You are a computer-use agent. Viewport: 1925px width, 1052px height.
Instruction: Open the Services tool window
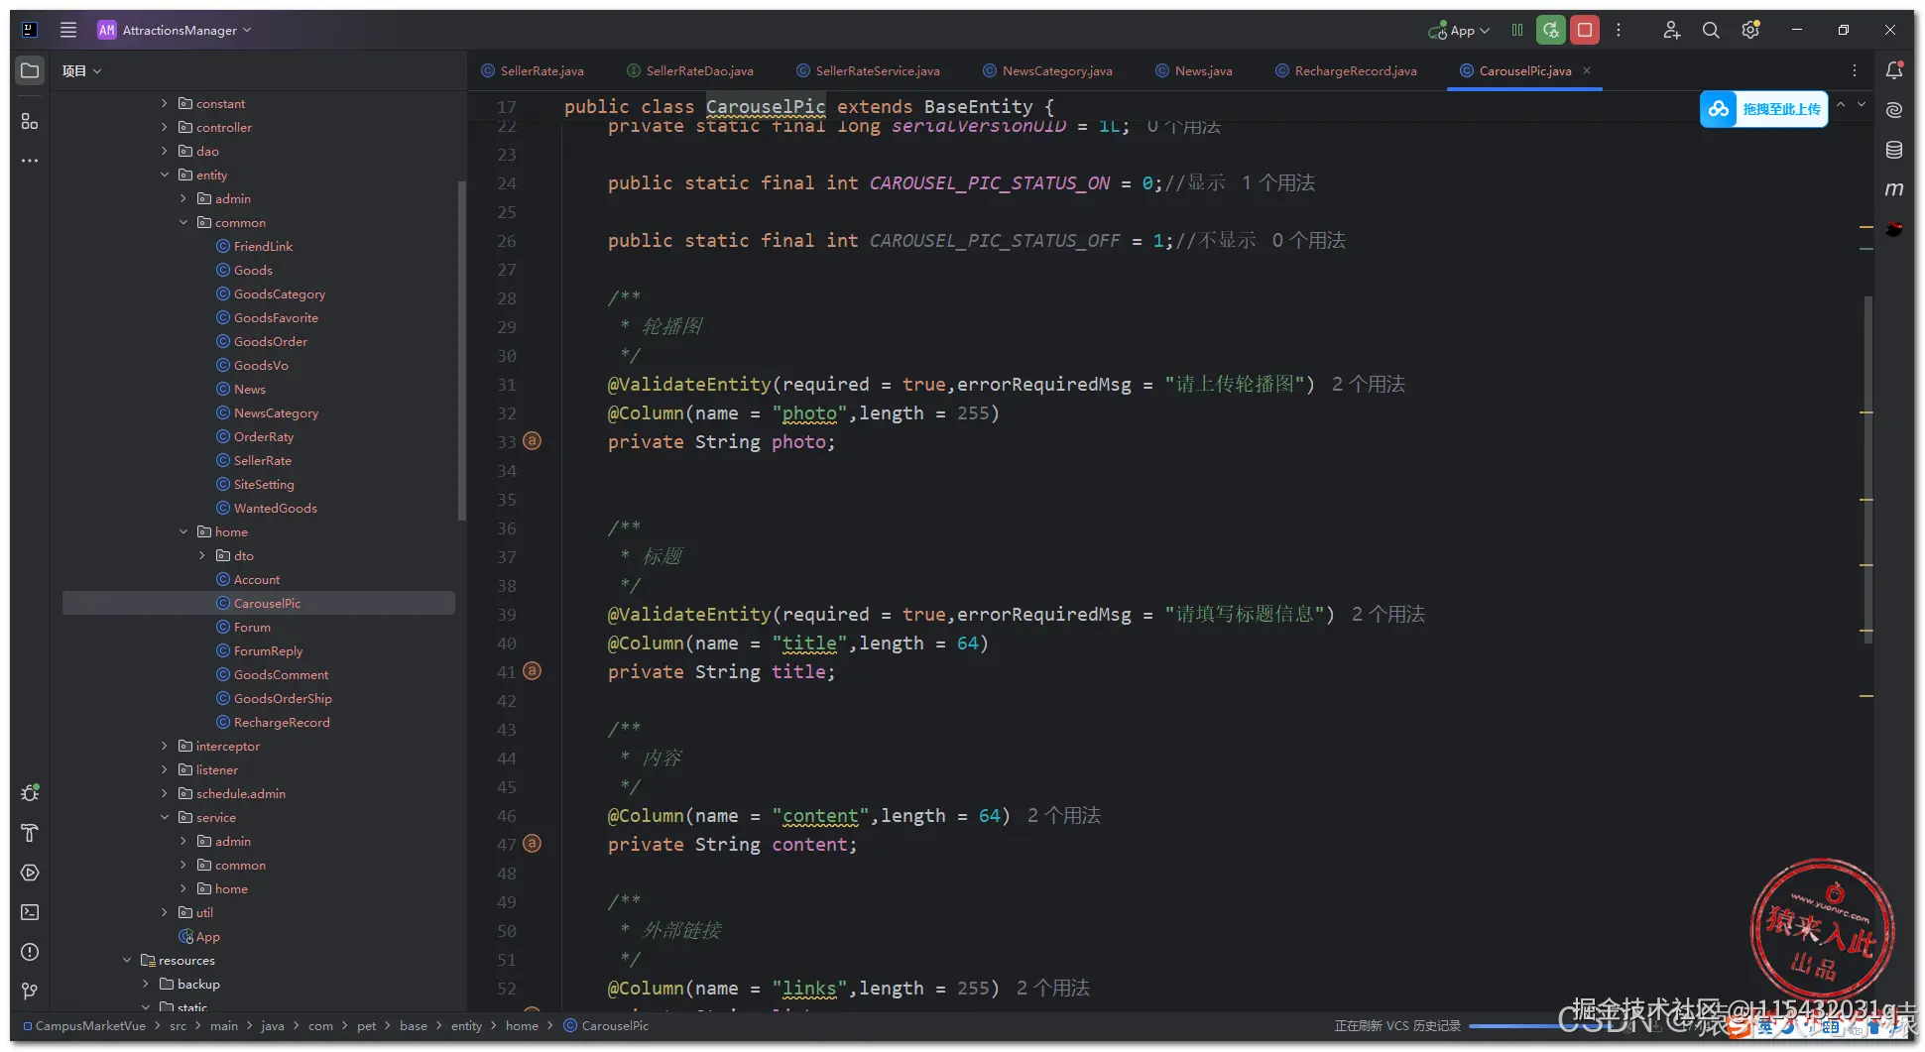(30, 873)
